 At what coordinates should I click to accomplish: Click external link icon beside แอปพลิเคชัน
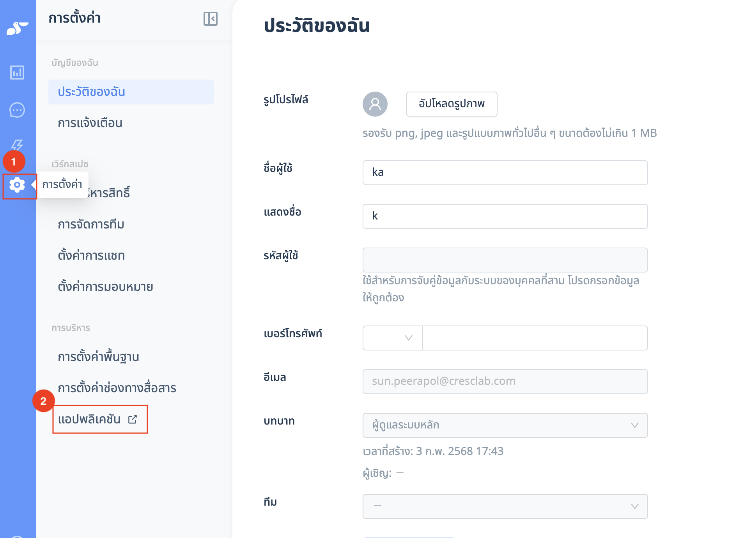(133, 419)
